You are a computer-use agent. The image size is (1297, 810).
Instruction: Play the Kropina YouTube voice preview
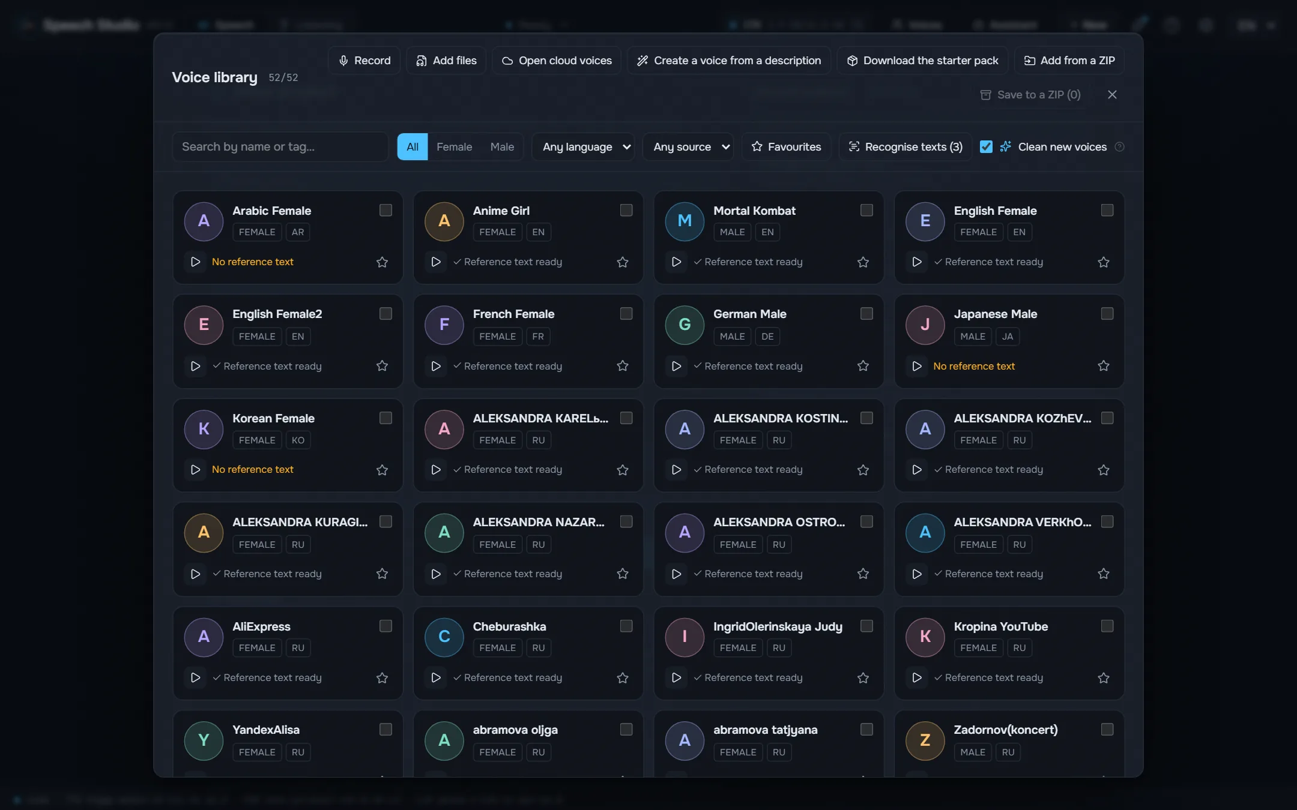tap(917, 677)
